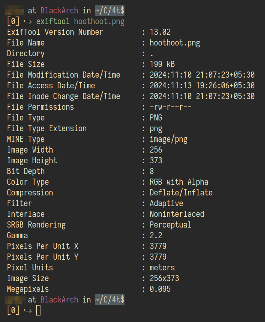
Task: Click the Megapixels value 0.095
Action: (160, 289)
